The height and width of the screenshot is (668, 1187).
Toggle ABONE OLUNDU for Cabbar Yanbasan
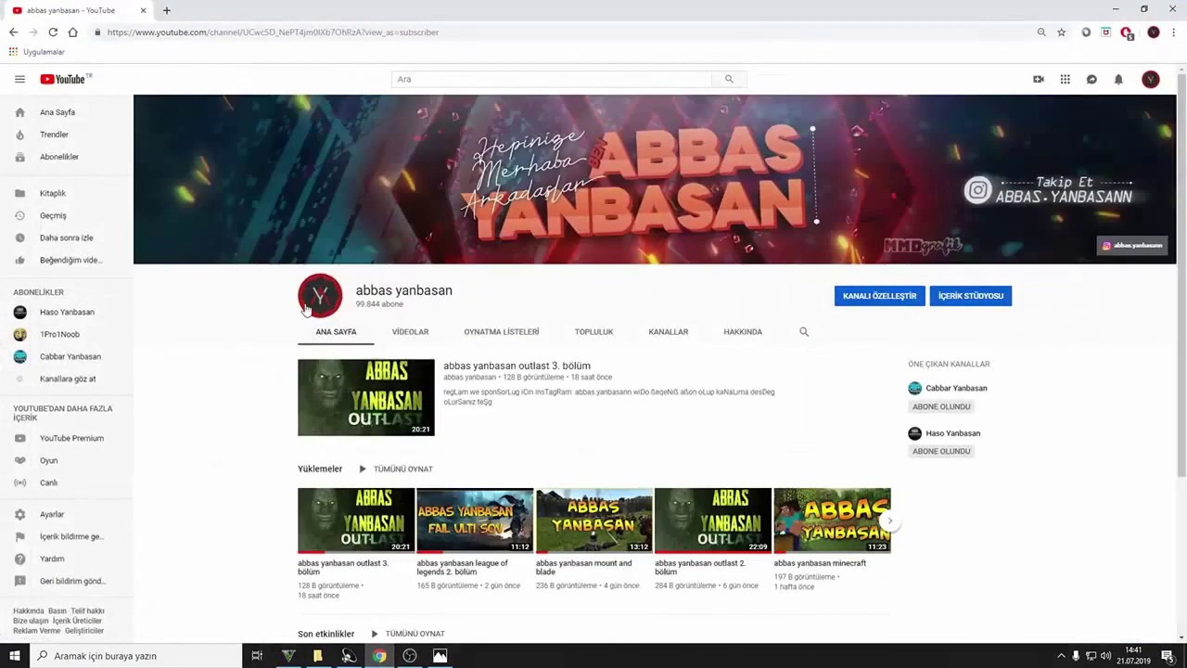click(941, 406)
